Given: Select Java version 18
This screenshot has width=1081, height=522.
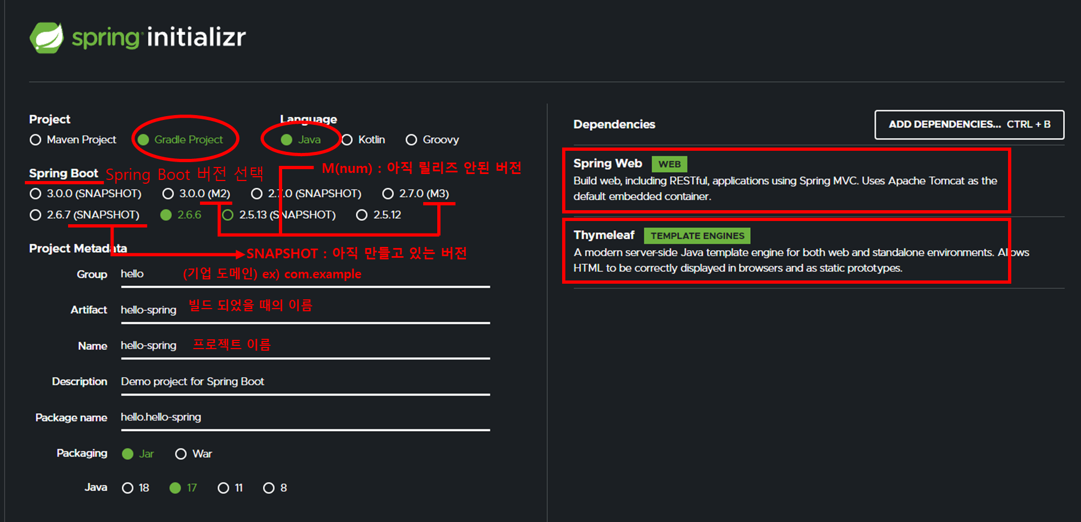Looking at the screenshot, I should 136,488.
